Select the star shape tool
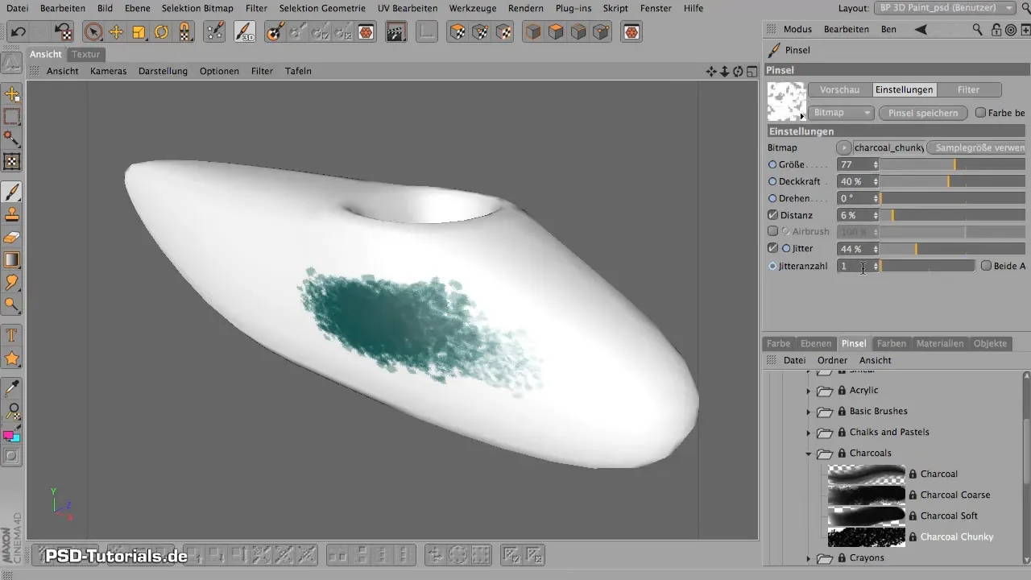The width and height of the screenshot is (1031, 580). point(12,358)
